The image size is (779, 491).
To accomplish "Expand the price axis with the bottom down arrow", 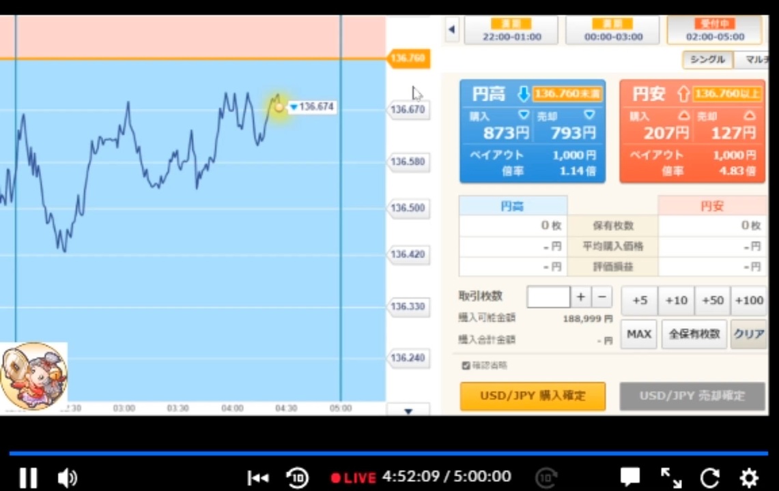I will 408,411.
